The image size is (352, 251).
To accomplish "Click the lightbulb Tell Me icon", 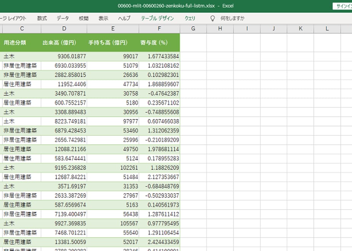I will (212, 18).
